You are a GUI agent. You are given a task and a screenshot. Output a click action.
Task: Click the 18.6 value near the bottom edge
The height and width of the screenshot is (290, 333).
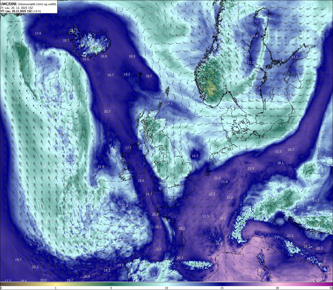tap(23, 281)
